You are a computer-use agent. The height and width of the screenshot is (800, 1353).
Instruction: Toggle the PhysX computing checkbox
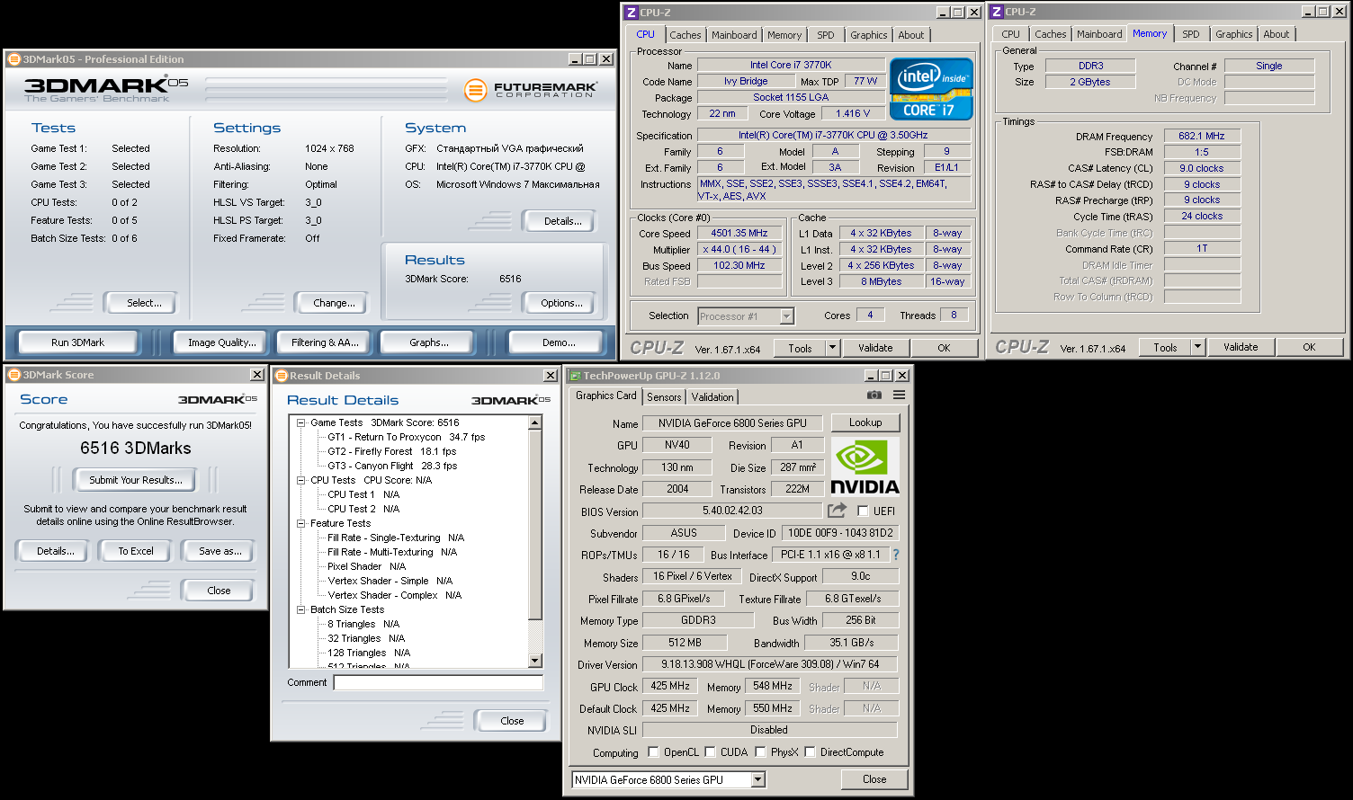point(761,752)
